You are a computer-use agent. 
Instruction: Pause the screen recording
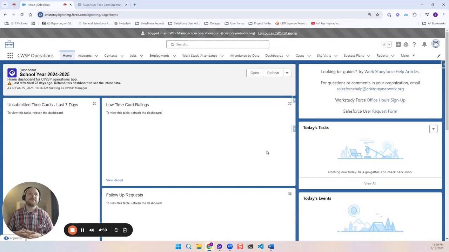click(82, 230)
